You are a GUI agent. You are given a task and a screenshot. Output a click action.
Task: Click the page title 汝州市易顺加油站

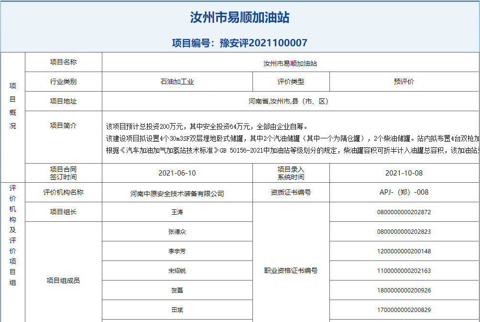(x=240, y=18)
